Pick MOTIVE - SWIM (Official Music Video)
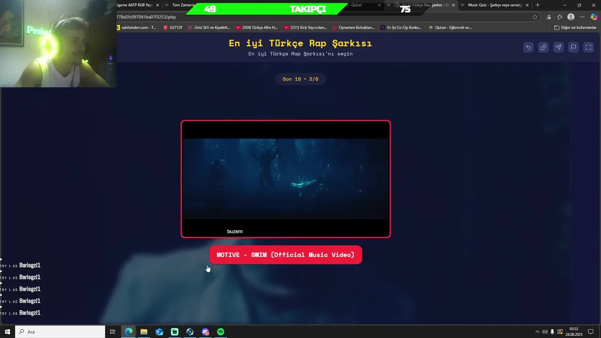This screenshot has width=601, height=338. point(285,255)
